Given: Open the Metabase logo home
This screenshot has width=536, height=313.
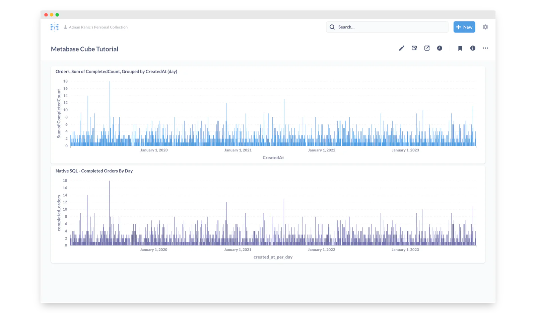Looking at the screenshot, I should (54, 27).
